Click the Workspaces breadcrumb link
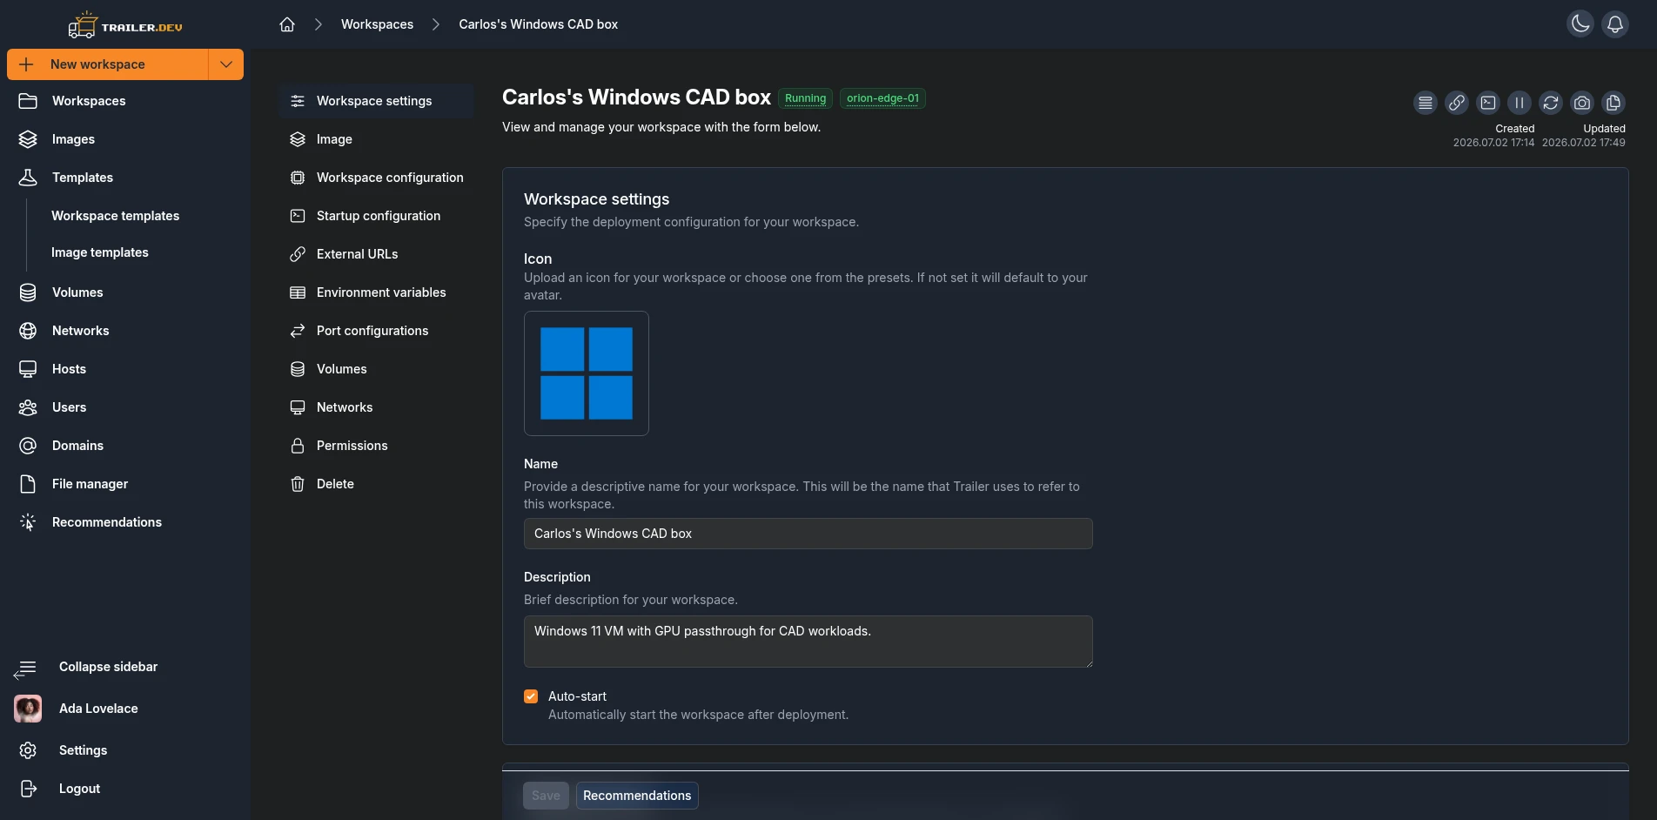This screenshot has height=820, width=1657. click(x=377, y=24)
